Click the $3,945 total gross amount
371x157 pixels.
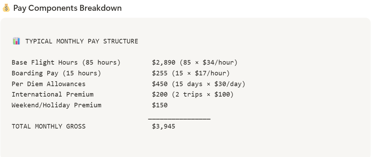coord(164,126)
